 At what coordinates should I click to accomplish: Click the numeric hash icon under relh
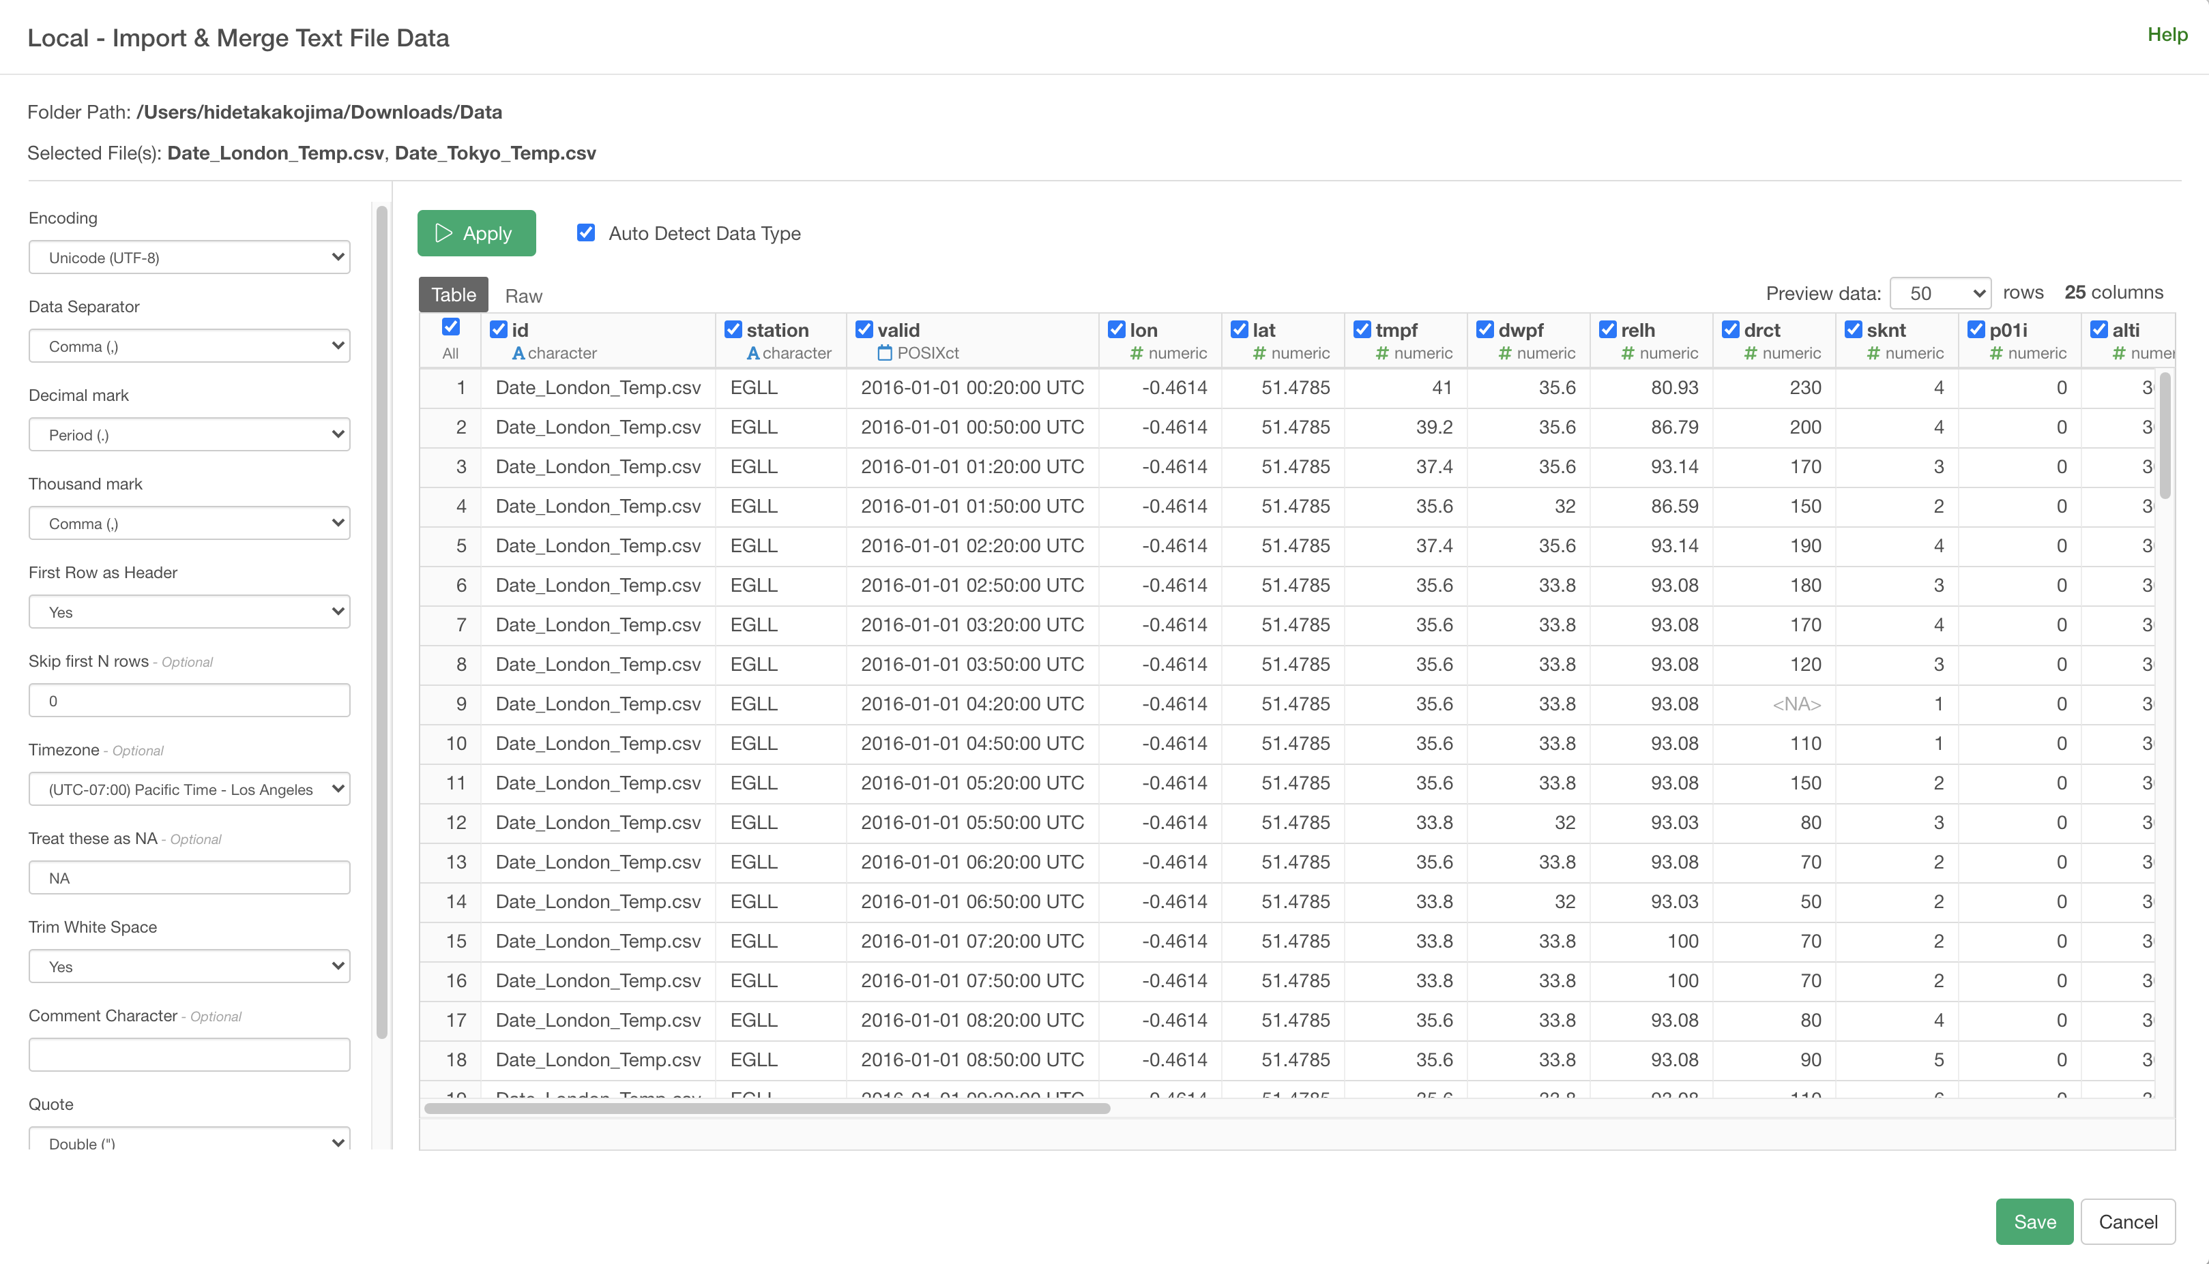(x=1627, y=353)
